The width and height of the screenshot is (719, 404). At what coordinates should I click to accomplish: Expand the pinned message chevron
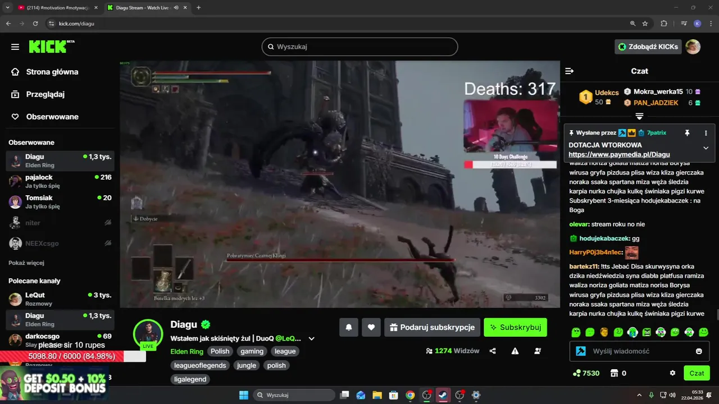706,148
